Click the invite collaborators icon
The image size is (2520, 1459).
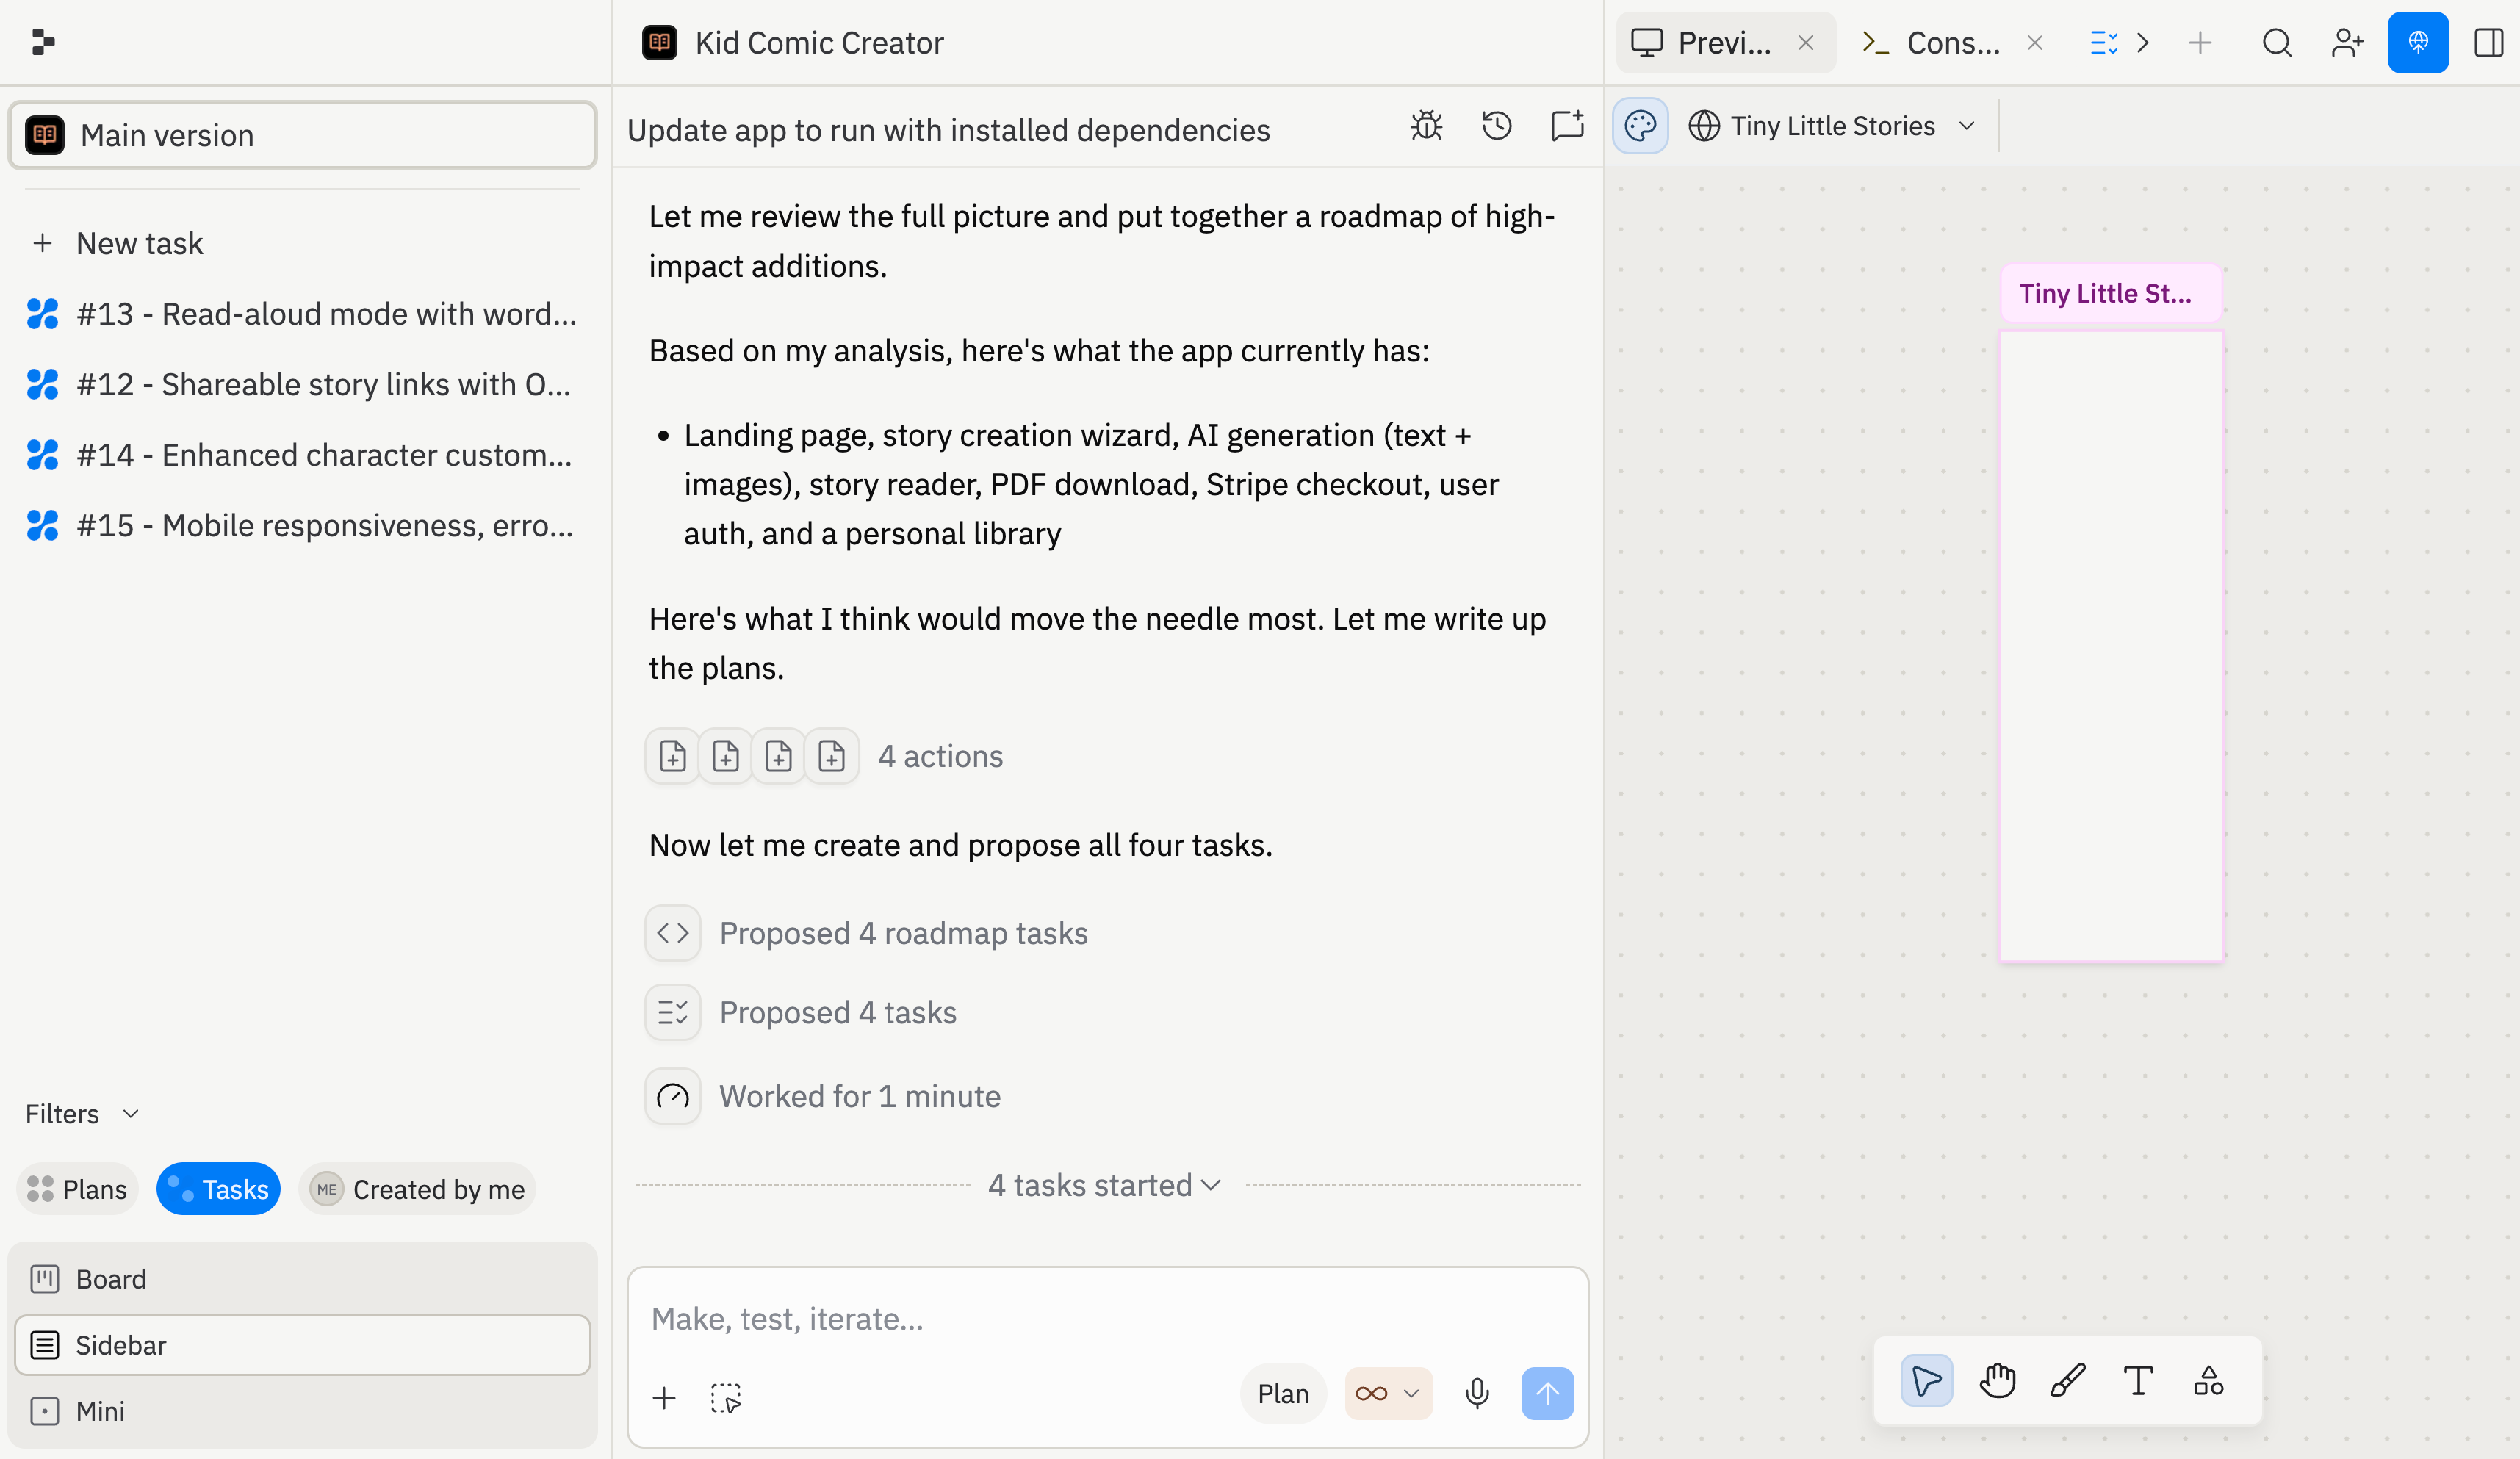click(x=2347, y=43)
